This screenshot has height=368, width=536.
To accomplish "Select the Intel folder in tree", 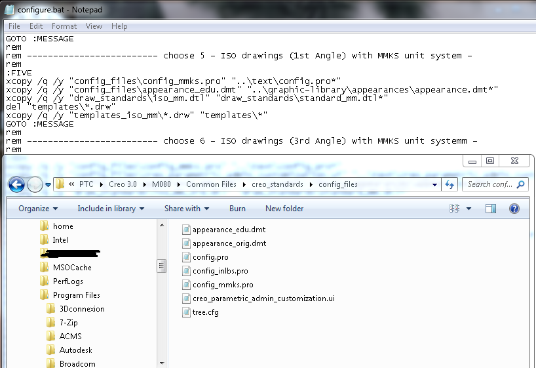I will point(54,240).
